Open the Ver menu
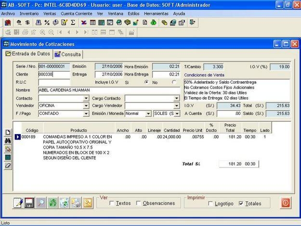The height and width of the screenshot is (226, 301). tap(100, 13)
